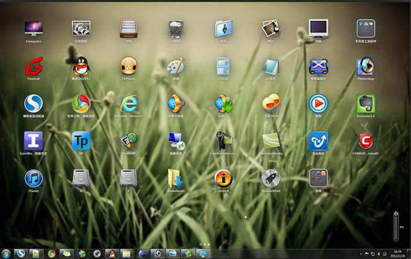Open volume speaker icon in tray
Viewport: 411px width, 259px height.
click(379, 254)
